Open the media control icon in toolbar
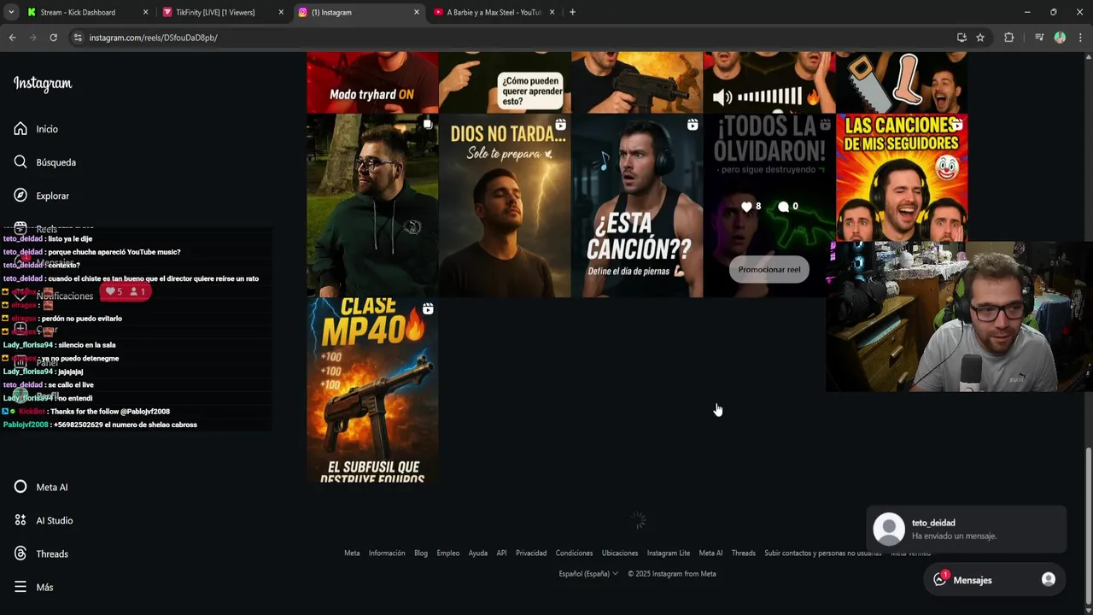Screen dimensions: 1093x615 click(1039, 38)
